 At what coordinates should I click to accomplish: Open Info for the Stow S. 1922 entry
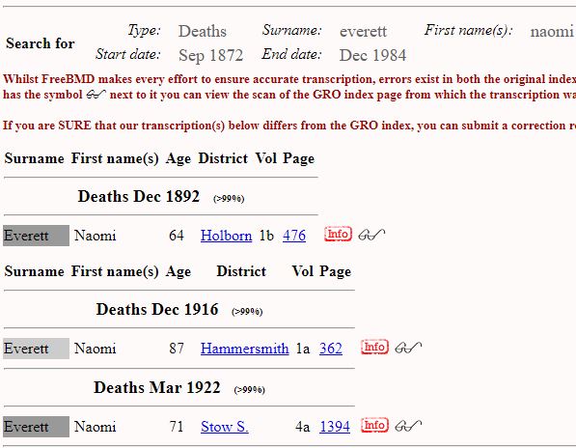374,425
